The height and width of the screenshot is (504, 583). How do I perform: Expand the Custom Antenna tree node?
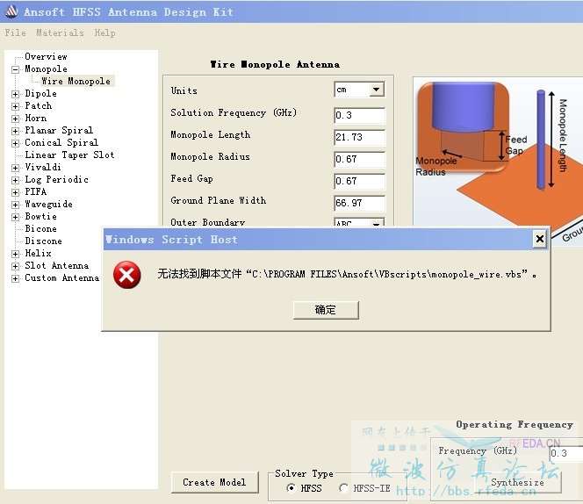click(15, 278)
